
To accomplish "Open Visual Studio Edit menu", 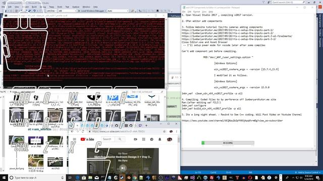I will pos(10,7).
